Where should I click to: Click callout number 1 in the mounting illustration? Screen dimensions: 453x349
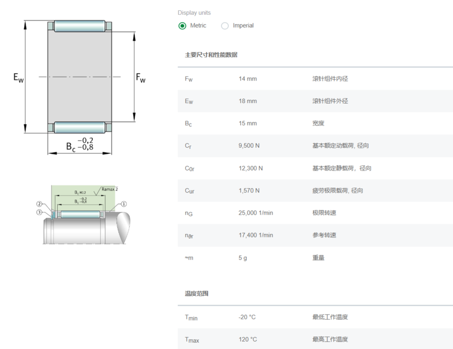tap(123, 204)
